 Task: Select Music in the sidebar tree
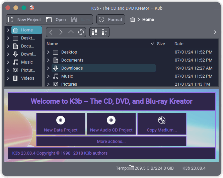coord(26,62)
